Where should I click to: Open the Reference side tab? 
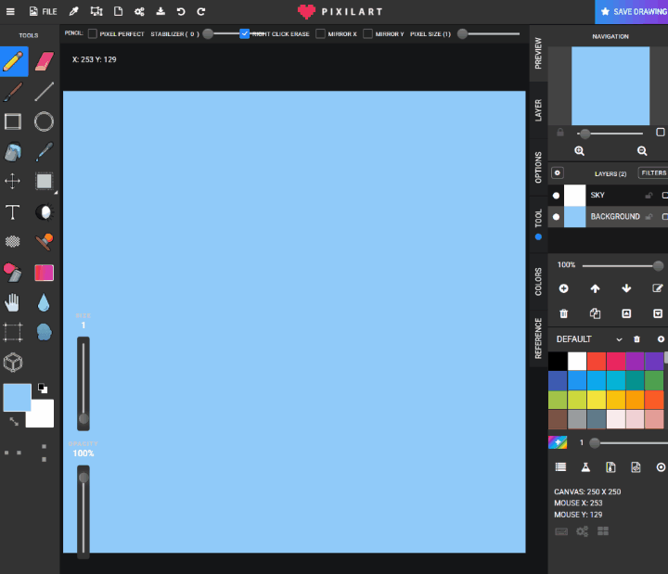[538, 338]
